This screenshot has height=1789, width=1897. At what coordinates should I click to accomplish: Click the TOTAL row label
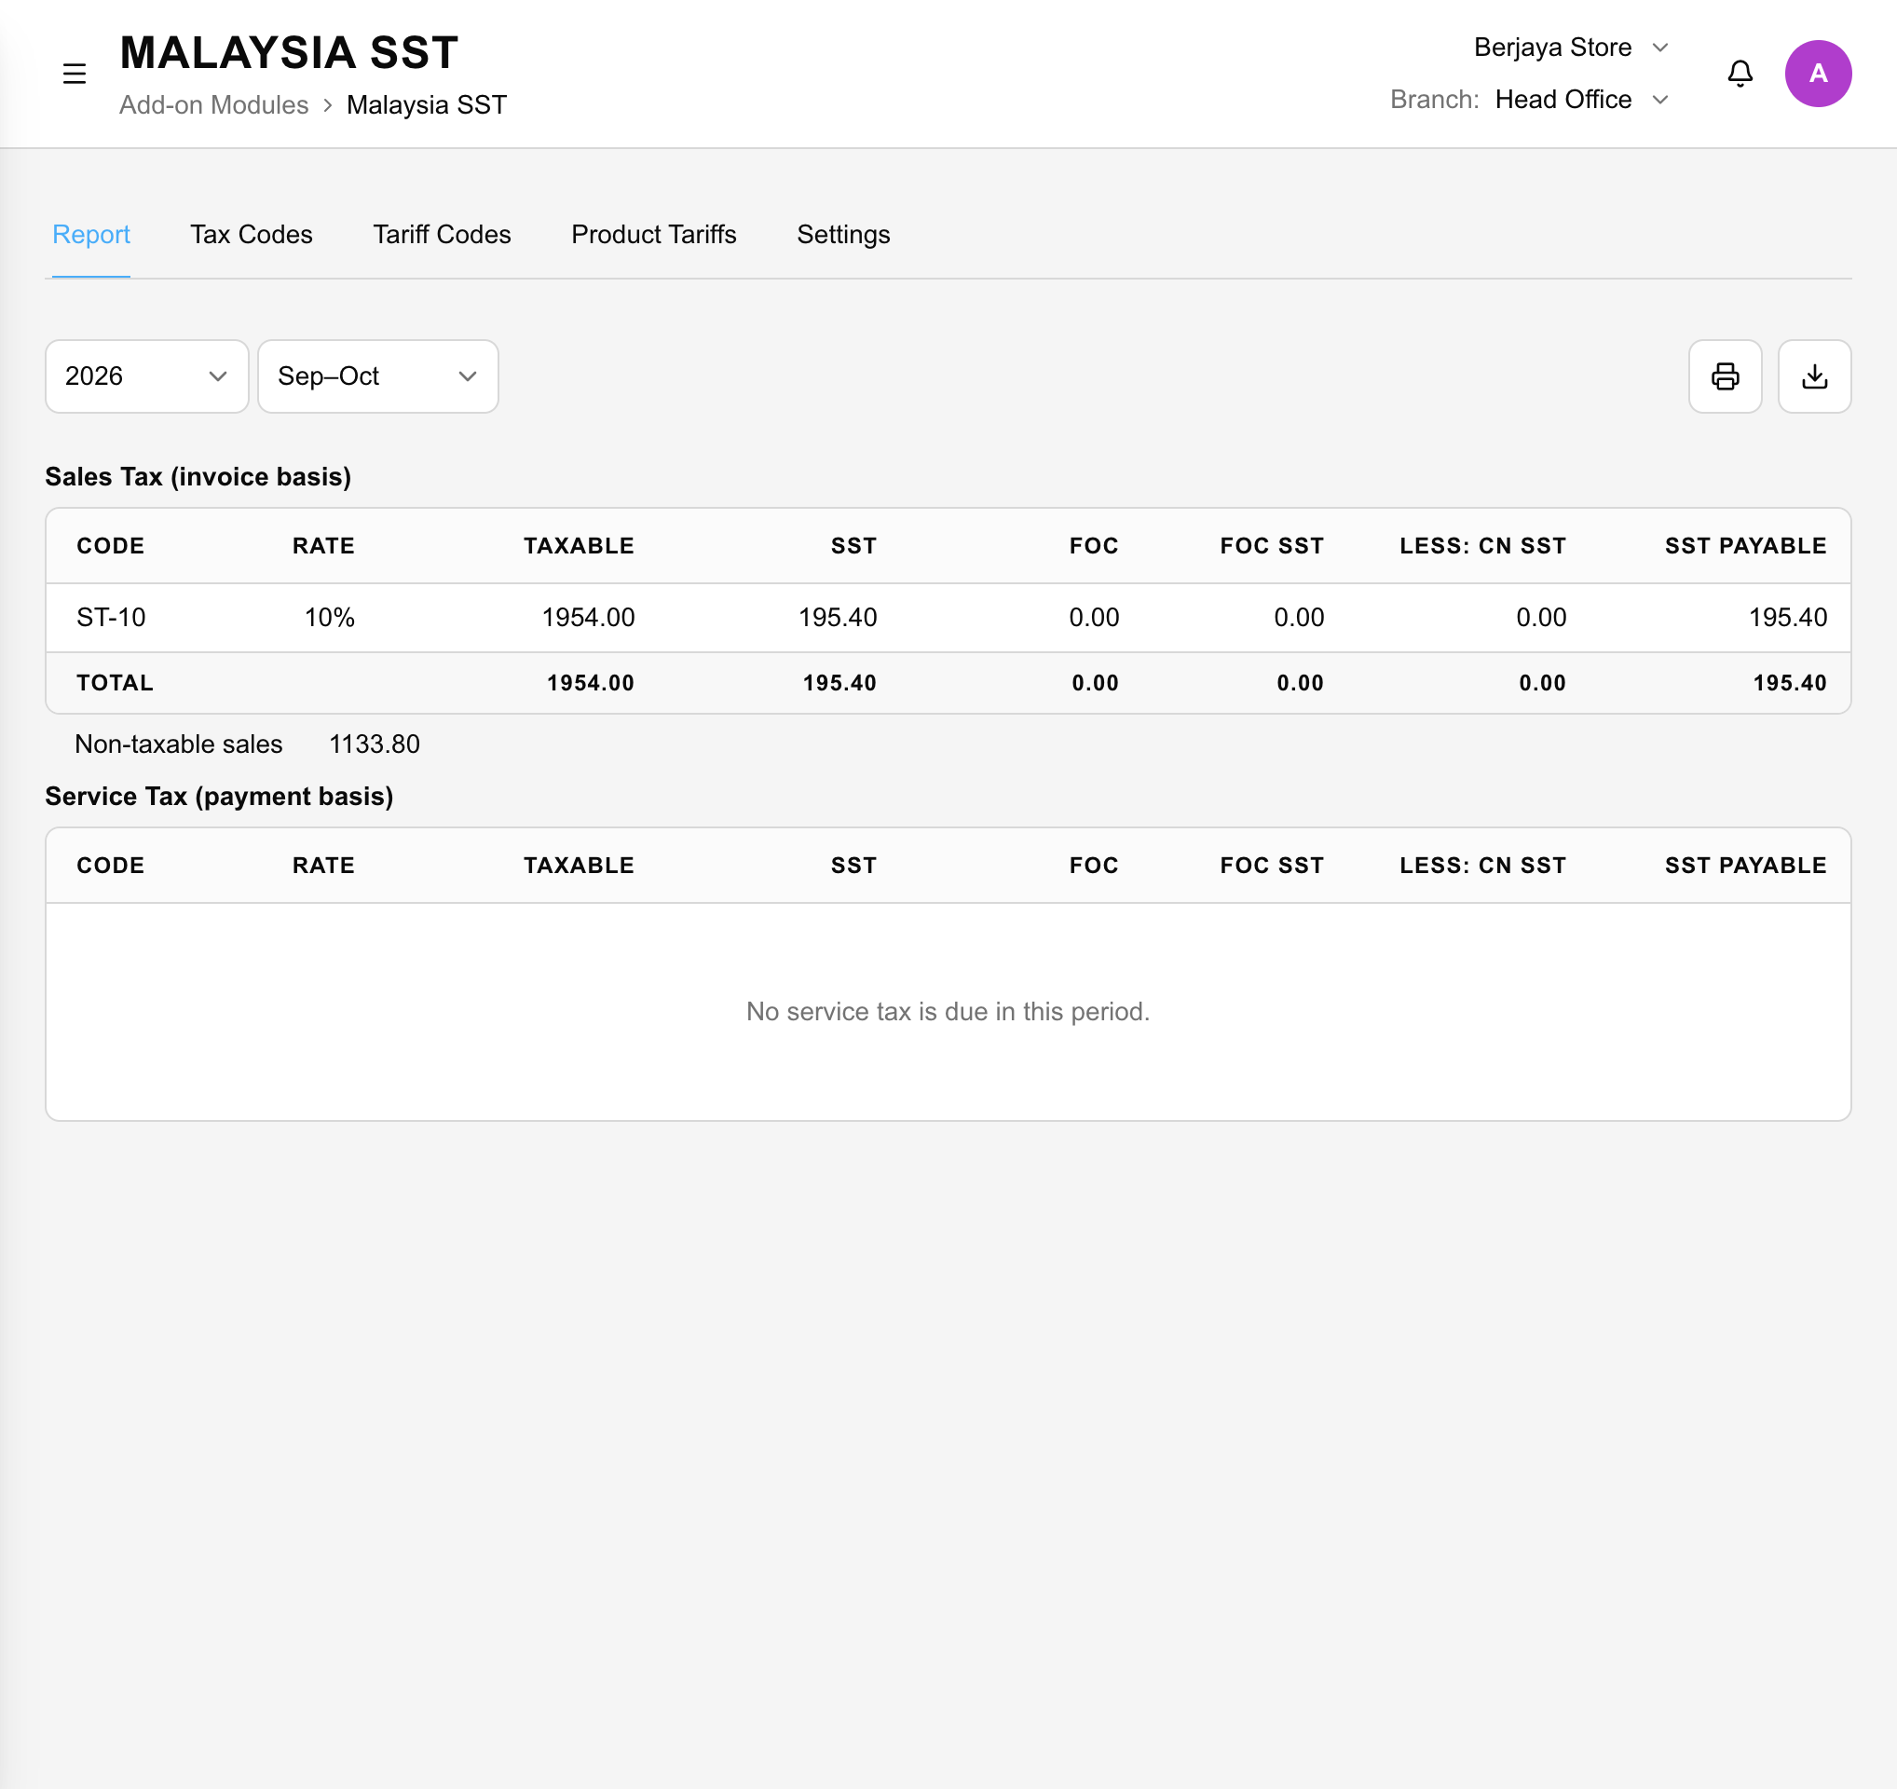[115, 683]
